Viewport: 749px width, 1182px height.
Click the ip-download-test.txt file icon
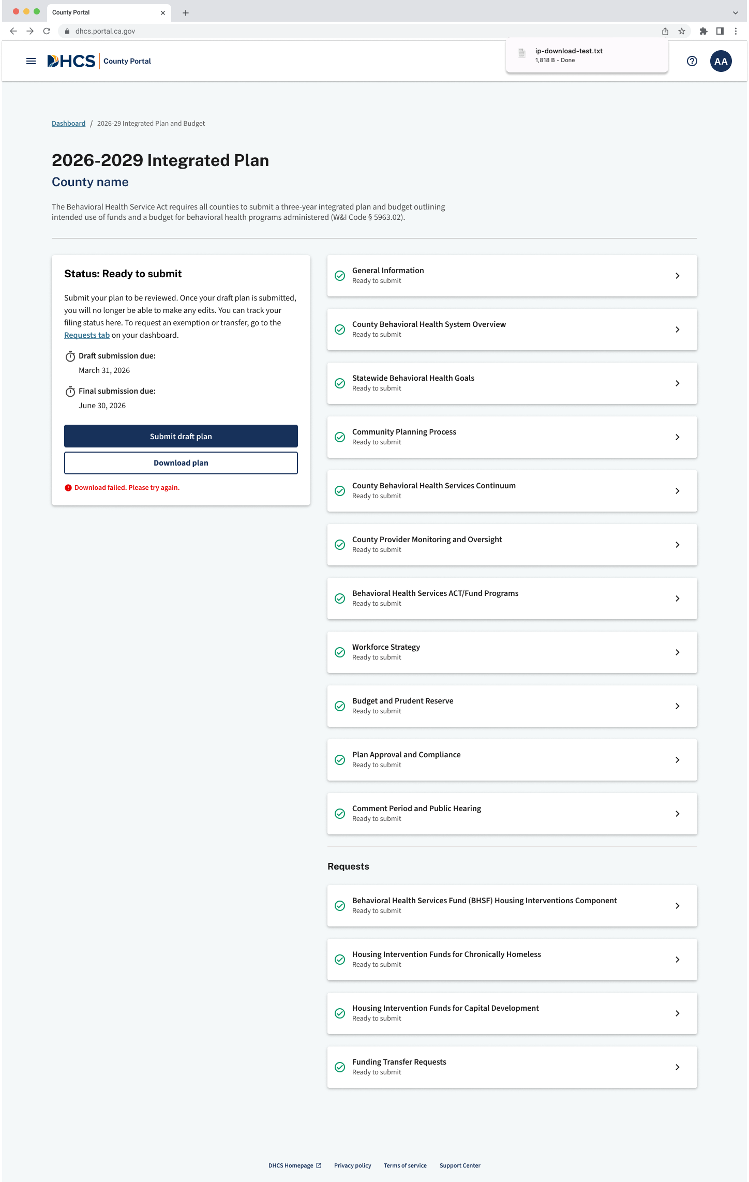pyautogui.click(x=522, y=53)
